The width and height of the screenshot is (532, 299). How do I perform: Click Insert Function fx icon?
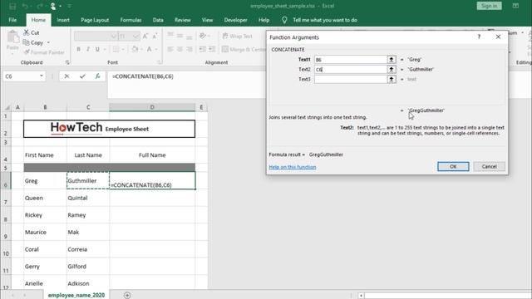pyautogui.click(x=97, y=76)
